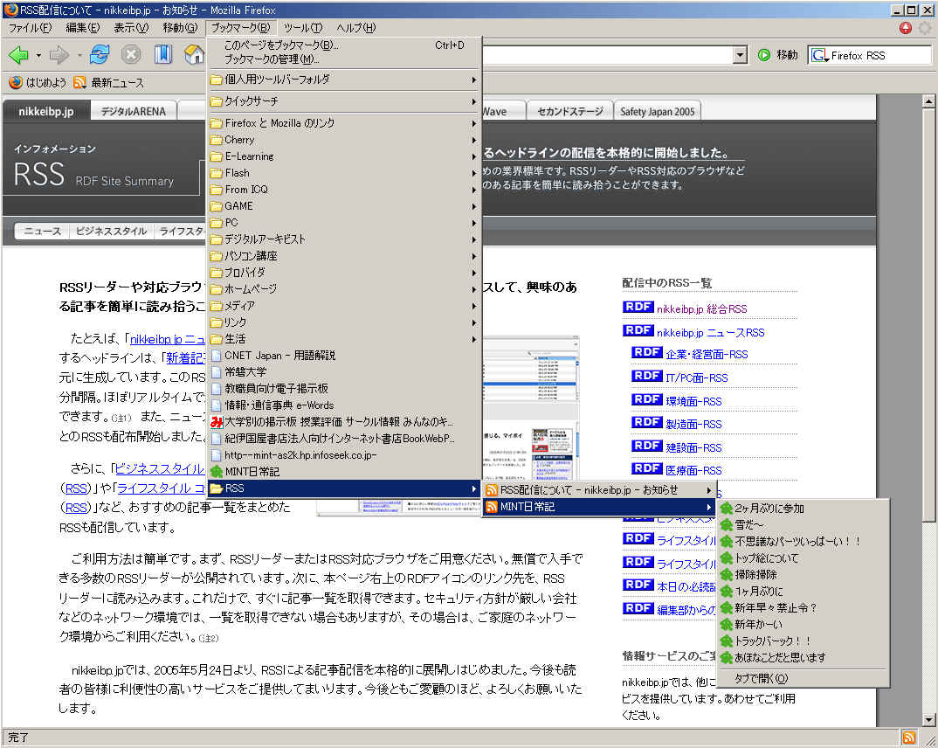Open the 表示(V) menu
938x748 pixels.
coord(131,28)
